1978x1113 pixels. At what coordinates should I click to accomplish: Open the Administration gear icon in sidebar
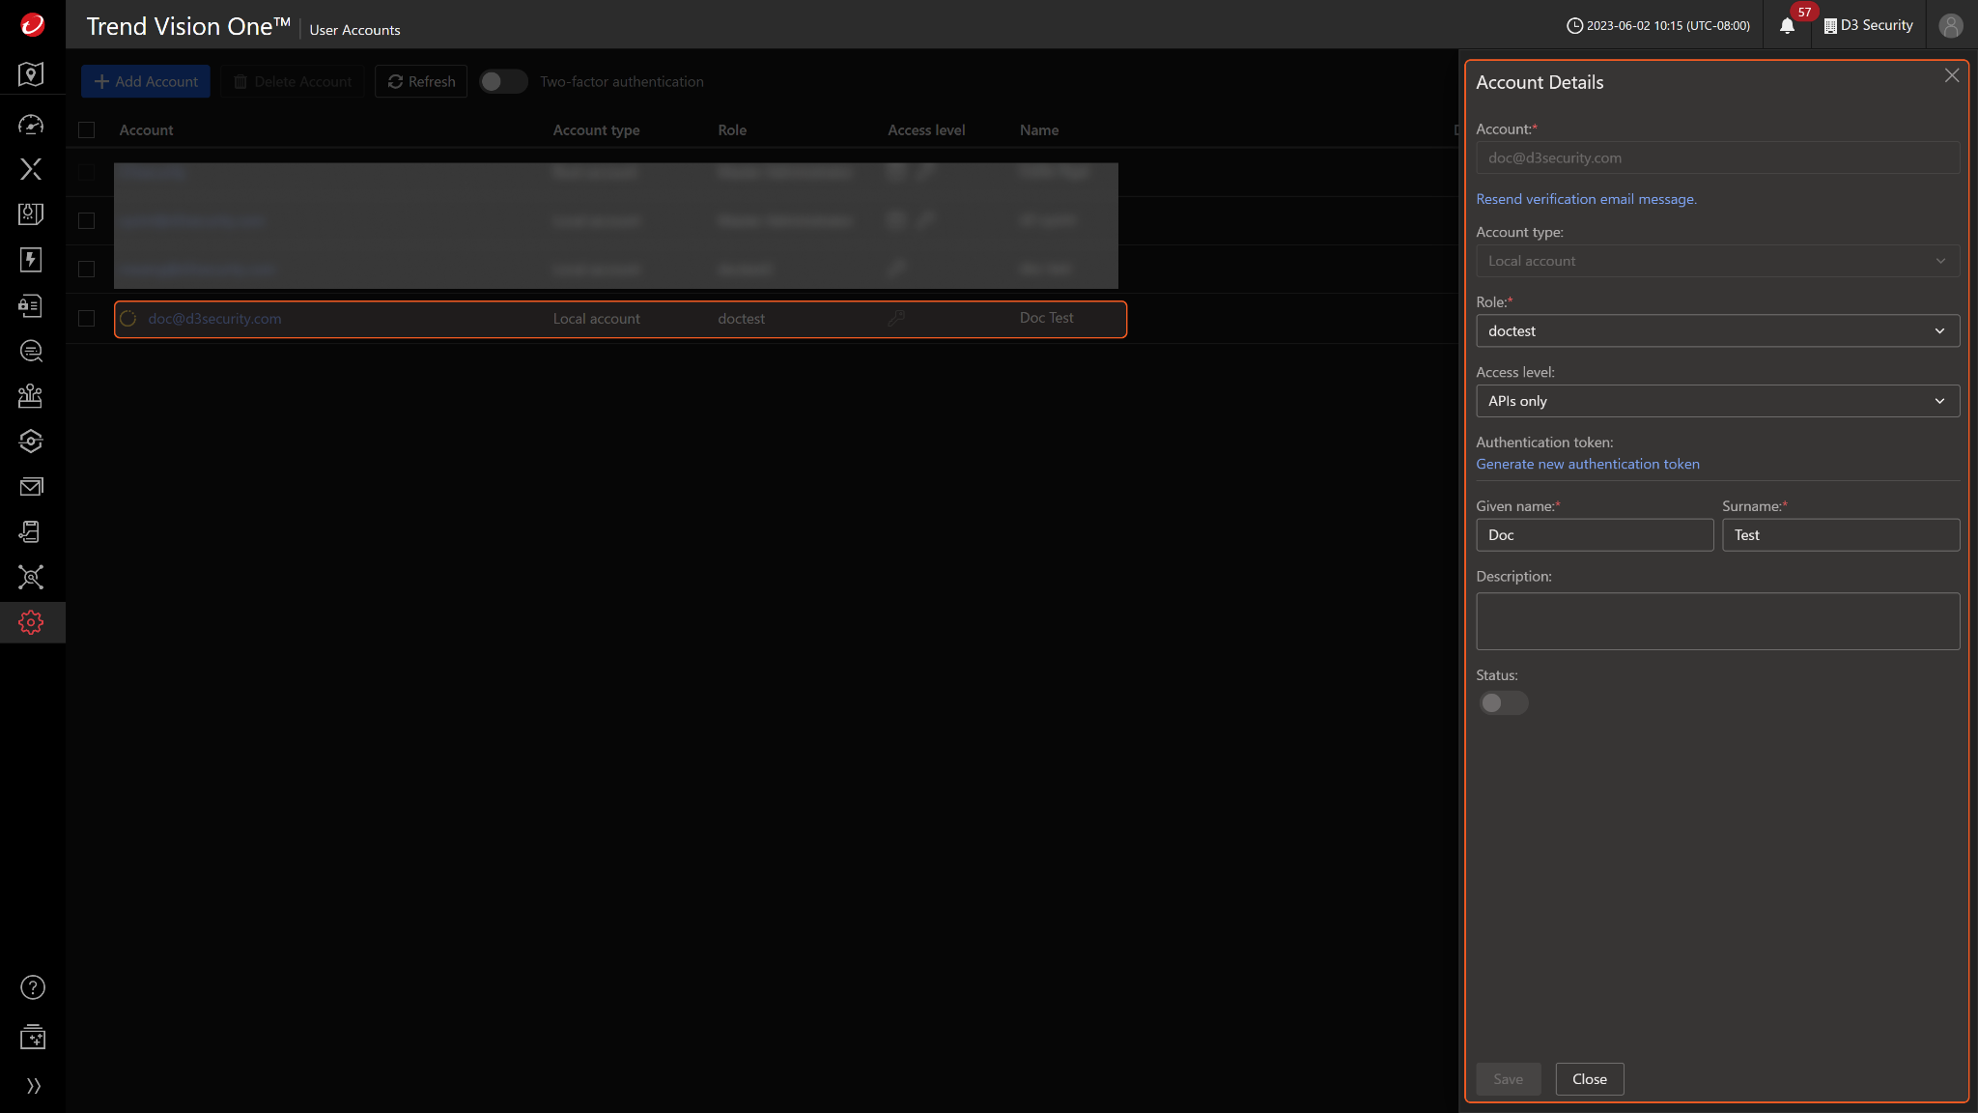[x=31, y=623]
